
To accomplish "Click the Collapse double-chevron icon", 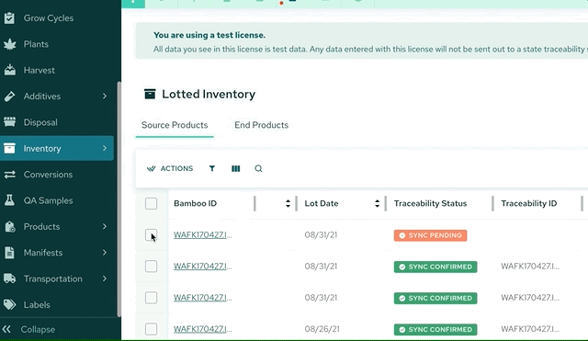I will coord(6,329).
